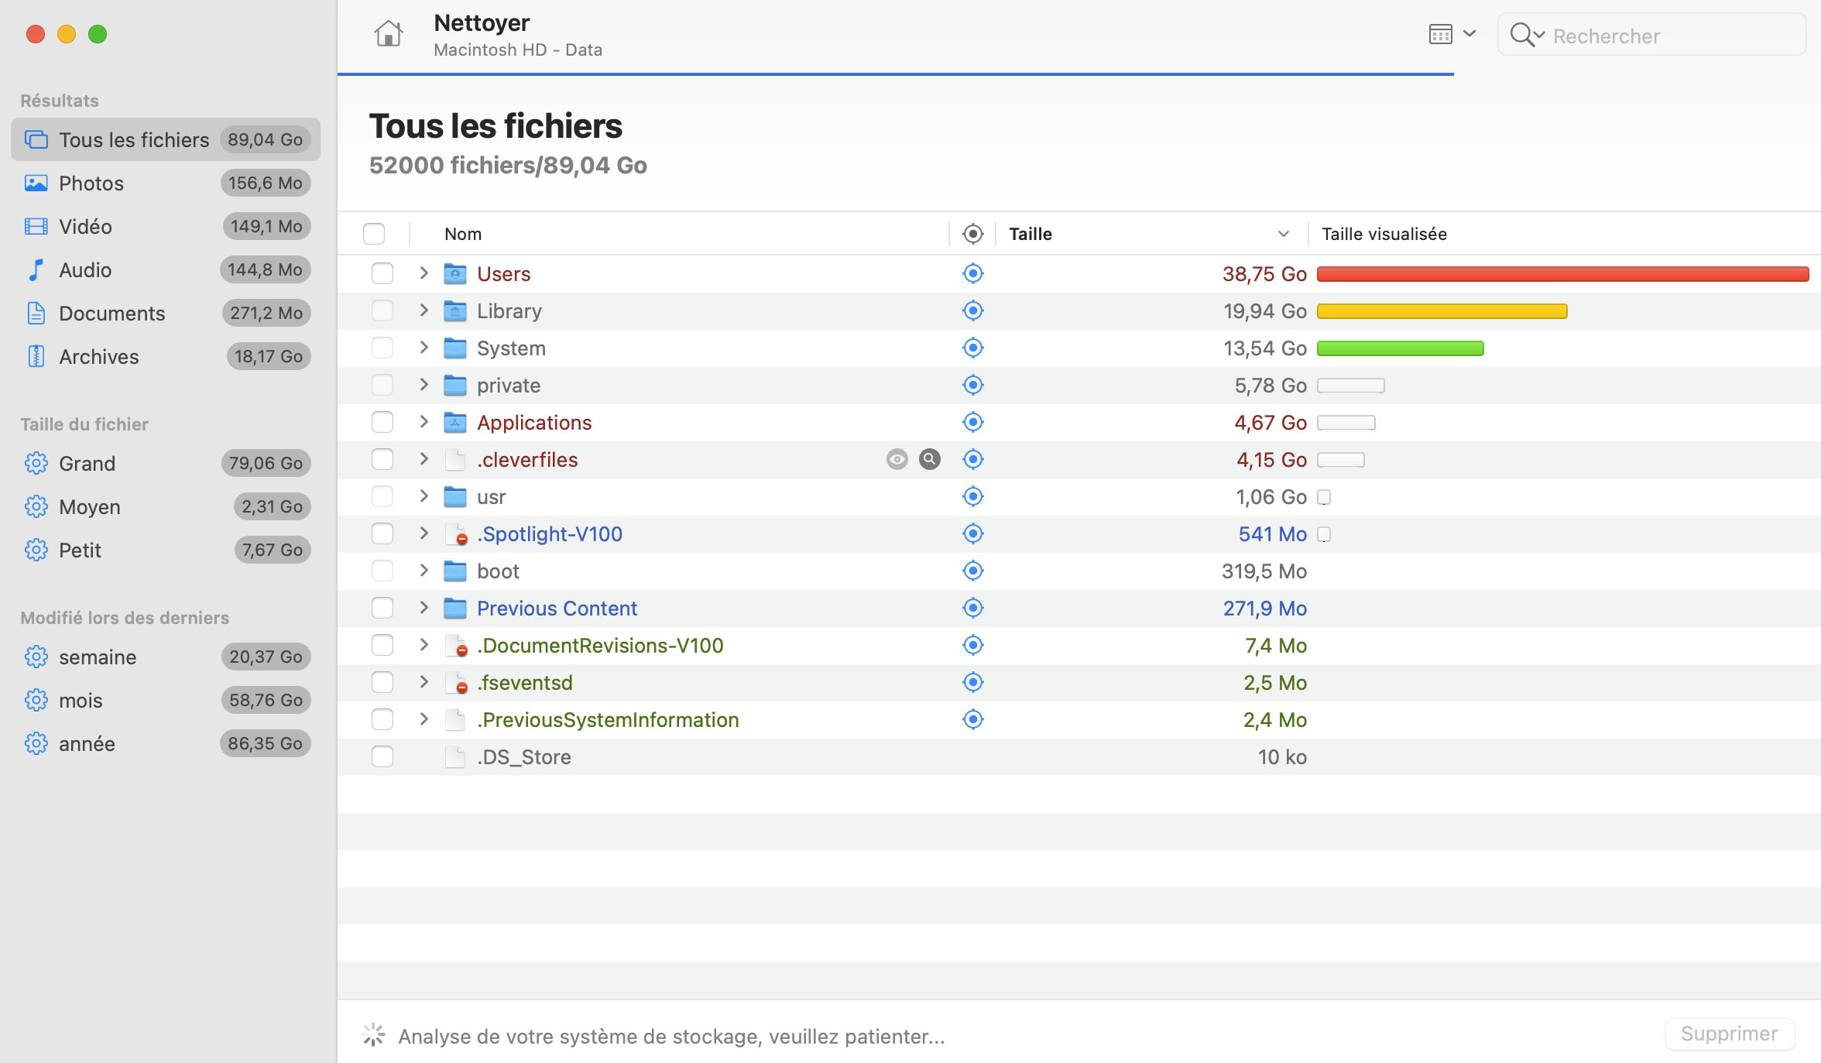This screenshot has width=1821, height=1063.
Task: Click the target icon for the Library folder
Action: pyautogui.click(x=972, y=310)
